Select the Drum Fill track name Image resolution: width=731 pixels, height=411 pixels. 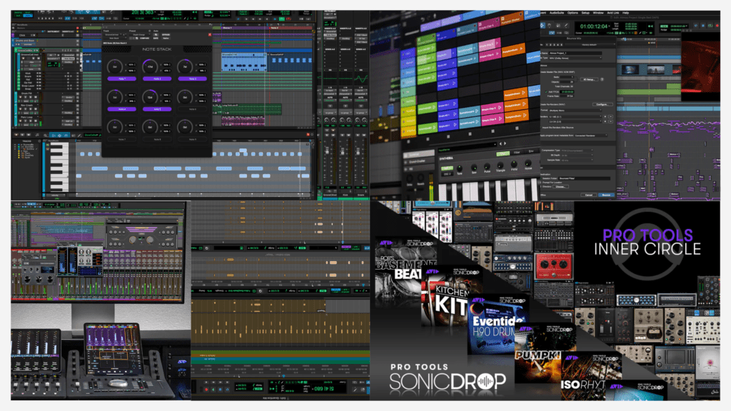pos(26,93)
